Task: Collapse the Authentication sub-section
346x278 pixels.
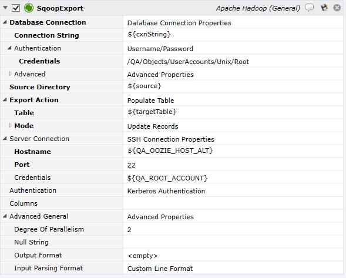Action: [x=9, y=48]
